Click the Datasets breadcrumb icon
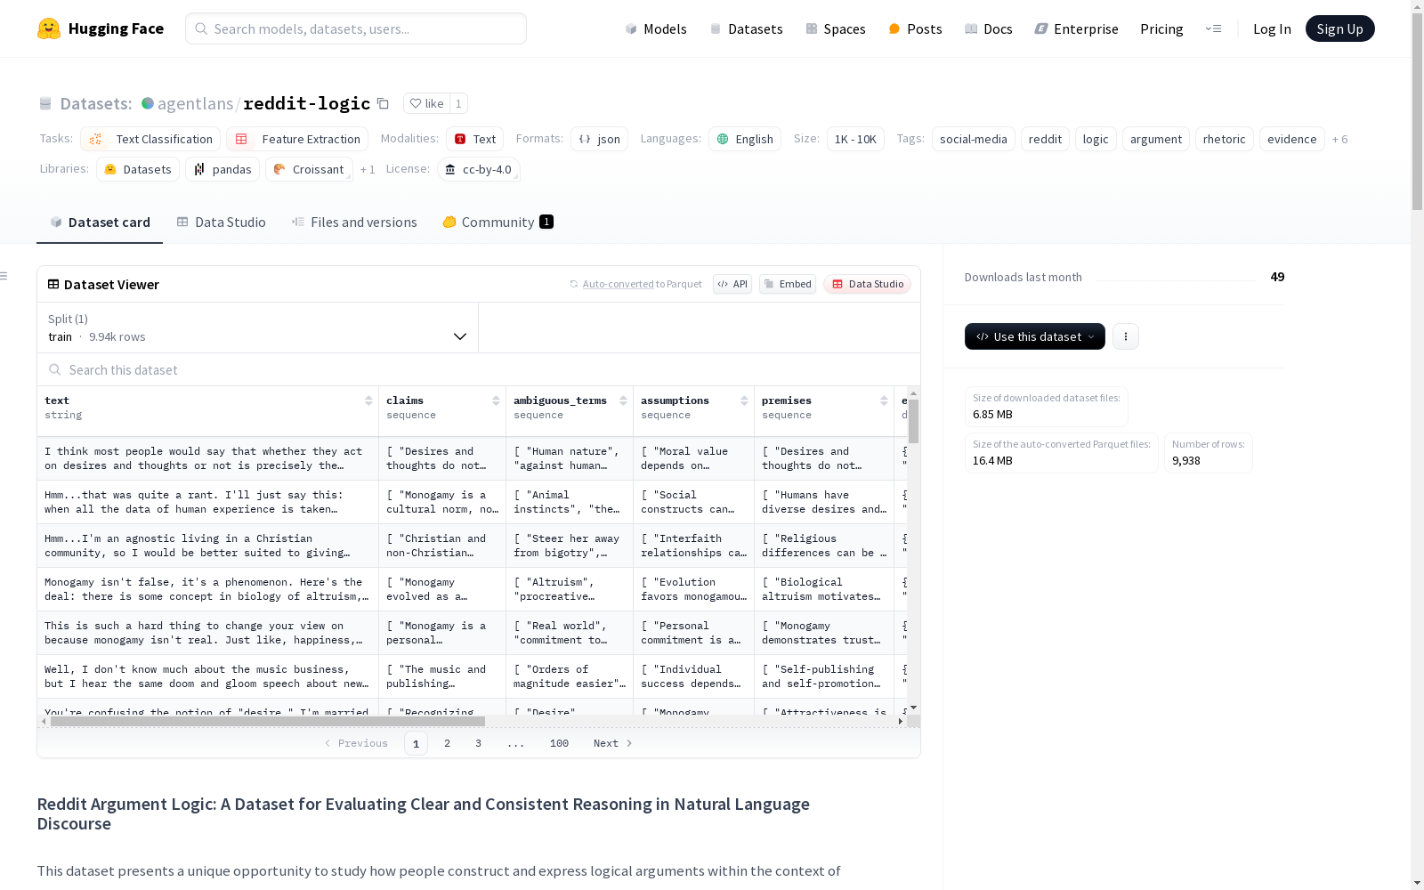 [x=45, y=103]
